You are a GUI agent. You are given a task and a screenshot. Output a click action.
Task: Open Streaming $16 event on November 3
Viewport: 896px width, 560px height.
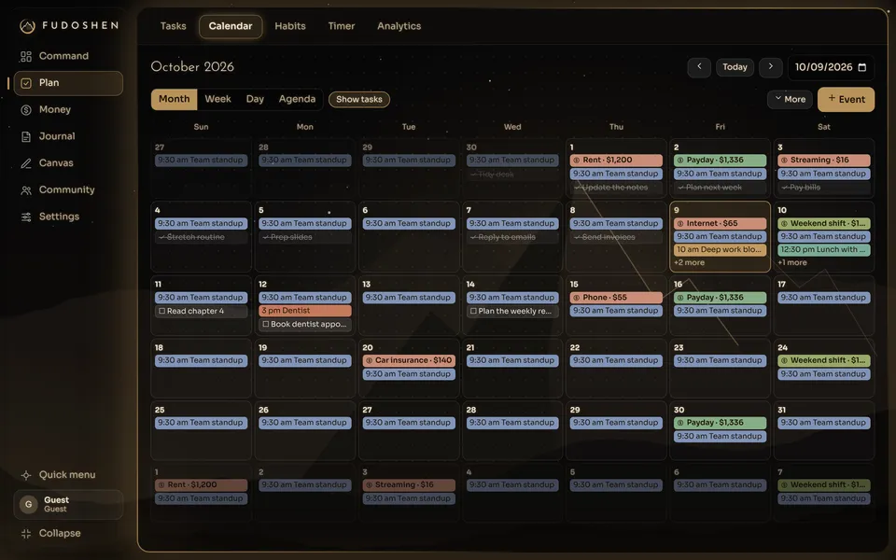coord(409,484)
